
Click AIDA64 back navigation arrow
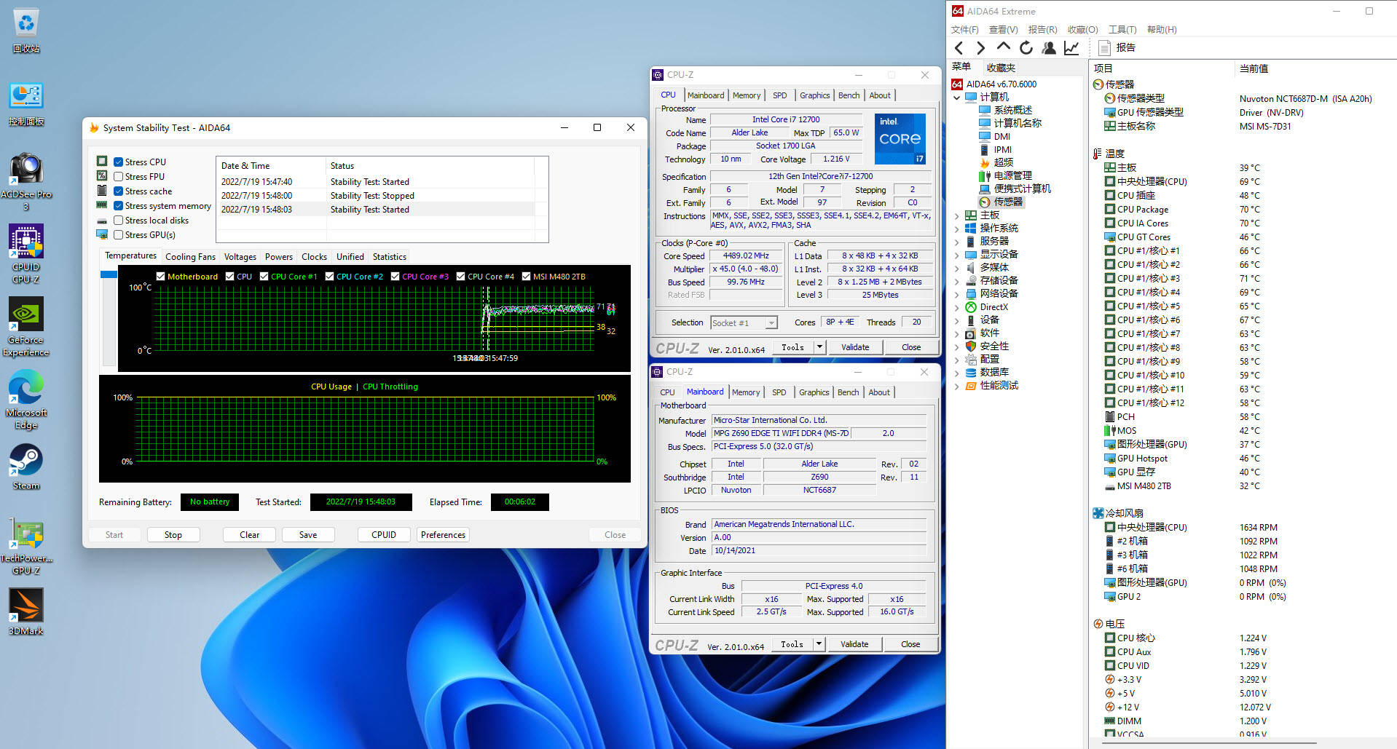[959, 48]
